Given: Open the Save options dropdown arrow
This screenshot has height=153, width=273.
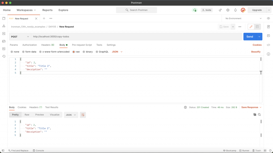Looking at the screenshot, I should pos(233,27).
